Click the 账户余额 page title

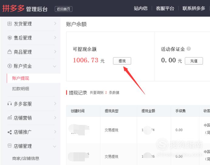click(x=76, y=24)
